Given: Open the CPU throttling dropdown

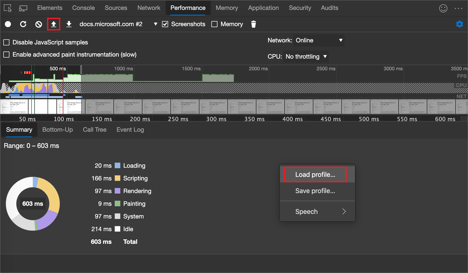Looking at the screenshot, I should (x=305, y=57).
